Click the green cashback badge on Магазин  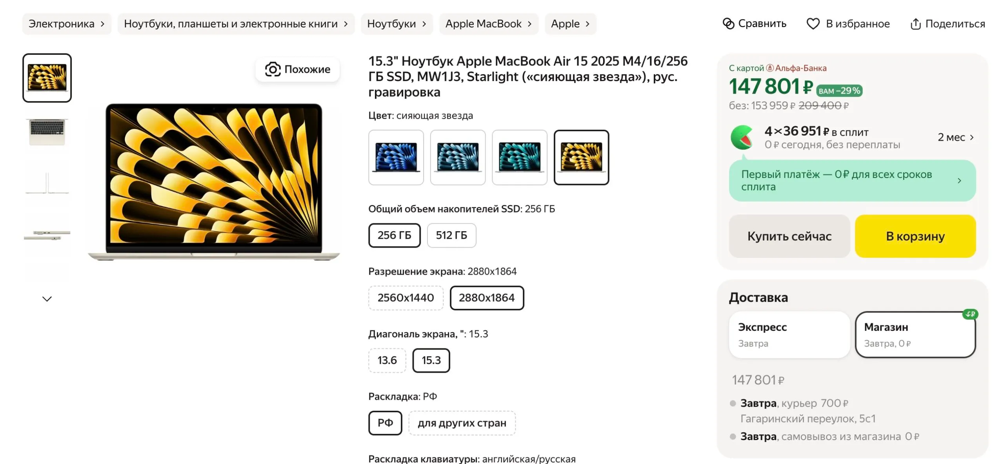pyautogui.click(x=970, y=314)
